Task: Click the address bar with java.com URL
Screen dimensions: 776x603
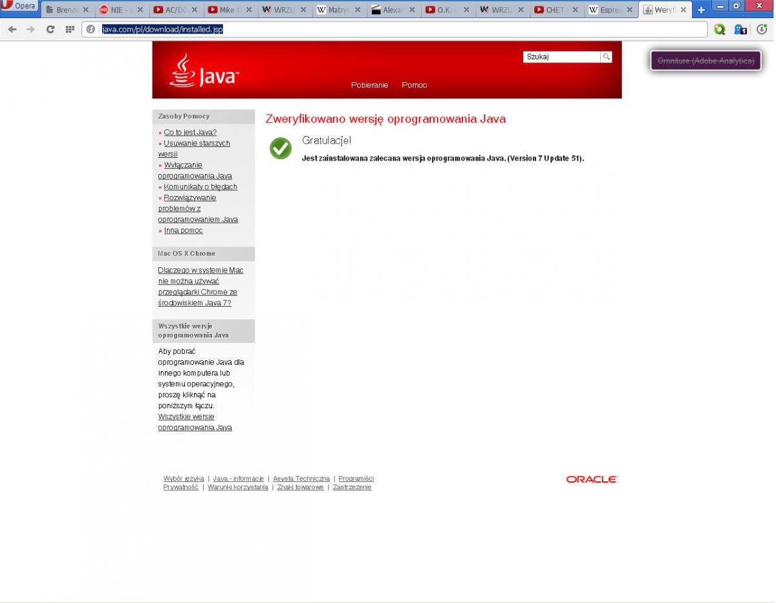Action: click(x=394, y=30)
